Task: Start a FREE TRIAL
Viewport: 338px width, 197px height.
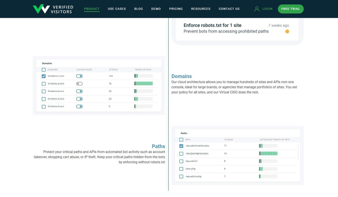Action: coord(291,9)
